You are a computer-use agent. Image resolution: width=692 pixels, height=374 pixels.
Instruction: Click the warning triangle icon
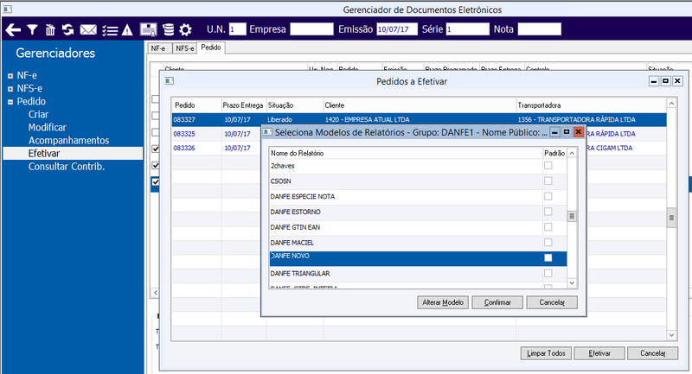pyautogui.click(x=127, y=30)
